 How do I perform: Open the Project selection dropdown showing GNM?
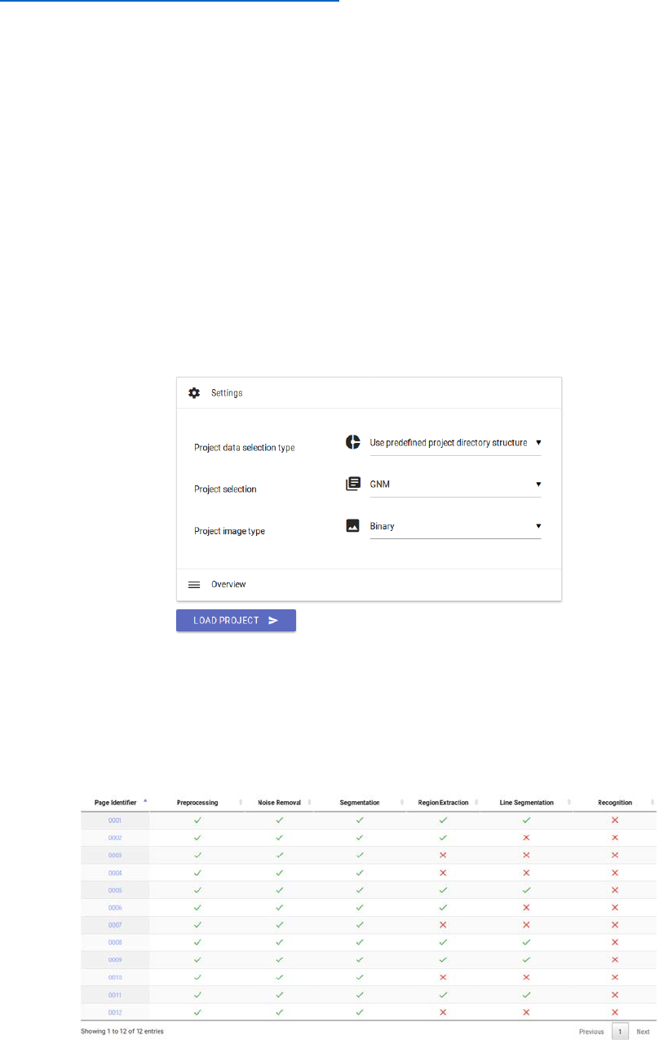pyautogui.click(x=454, y=485)
